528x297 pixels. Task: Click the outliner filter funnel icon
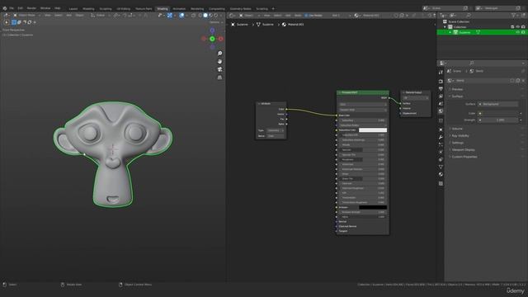[513, 16]
